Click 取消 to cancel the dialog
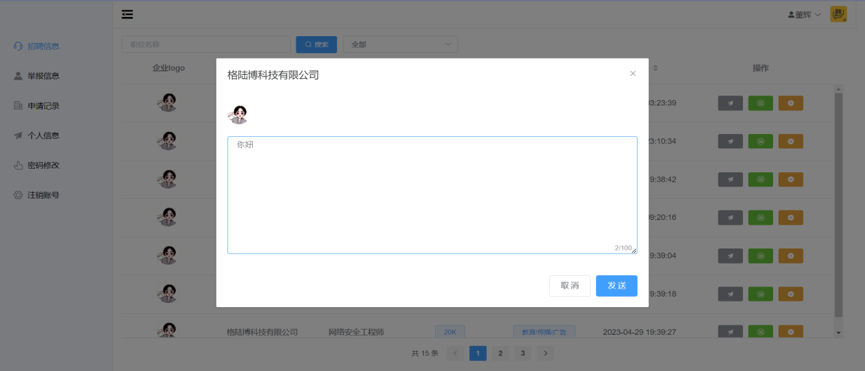The height and width of the screenshot is (371, 865). click(x=569, y=286)
